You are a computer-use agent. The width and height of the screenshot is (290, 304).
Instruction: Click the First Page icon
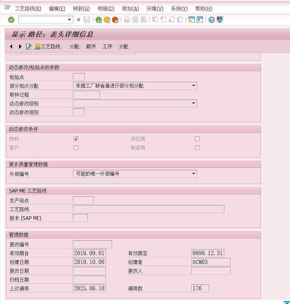click(155, 20)
